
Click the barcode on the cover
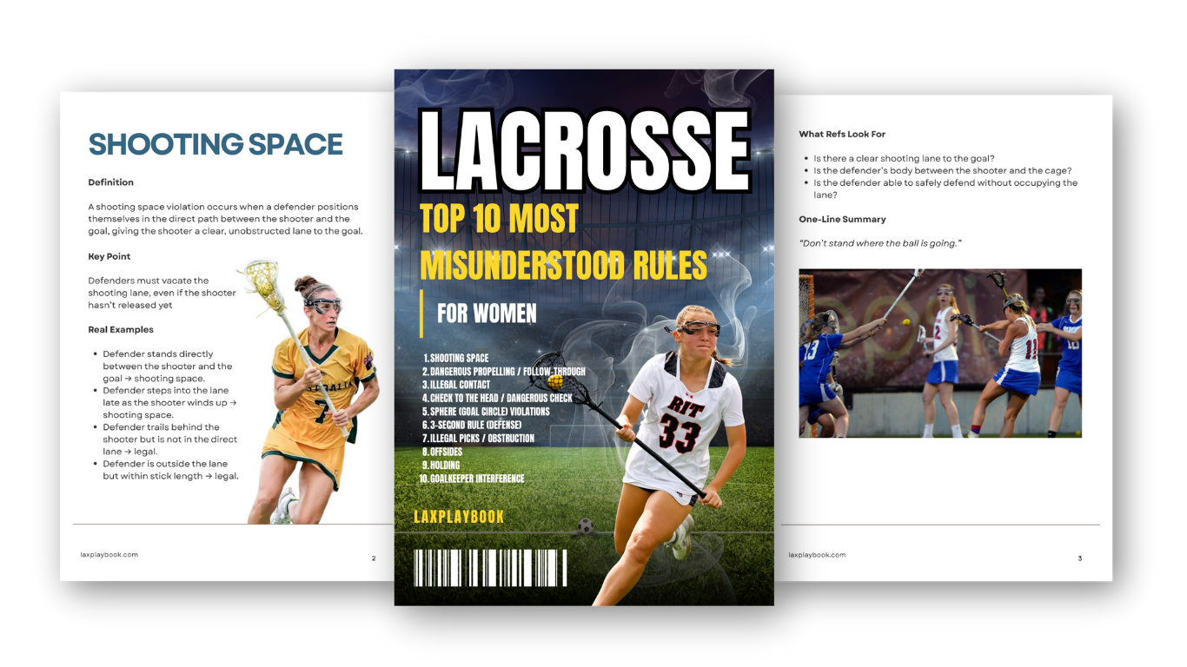pyautogui.click(x=491, y=568)
